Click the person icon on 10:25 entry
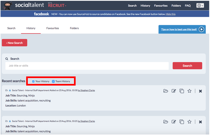The height and width of the screenshot is (135, 210). tap(10, 121)
